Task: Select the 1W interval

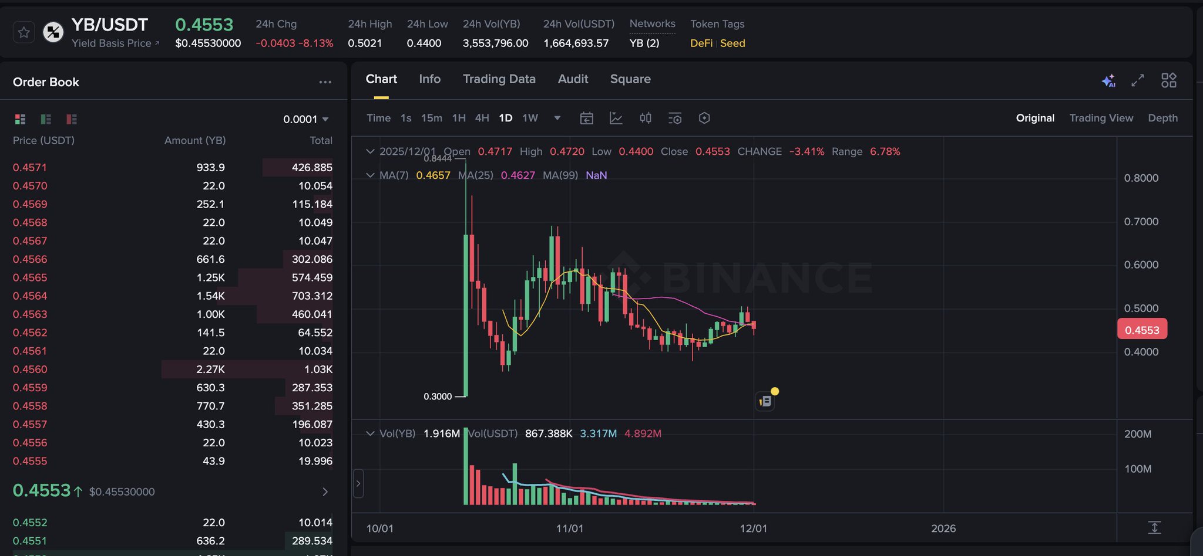Action: tap(530, 118)
